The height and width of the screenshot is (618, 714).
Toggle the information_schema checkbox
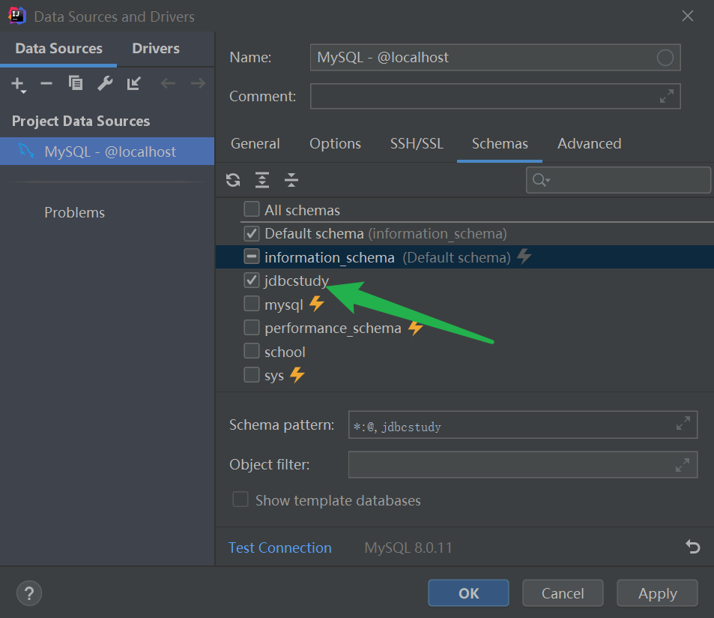[251, 256]
